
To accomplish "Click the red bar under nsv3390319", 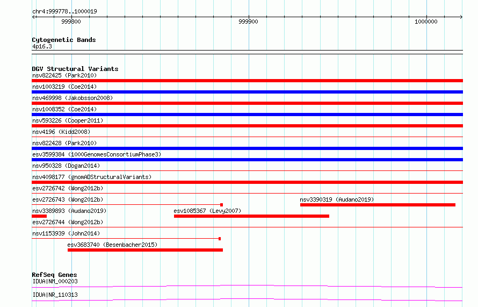I will [x=378, y=205].
